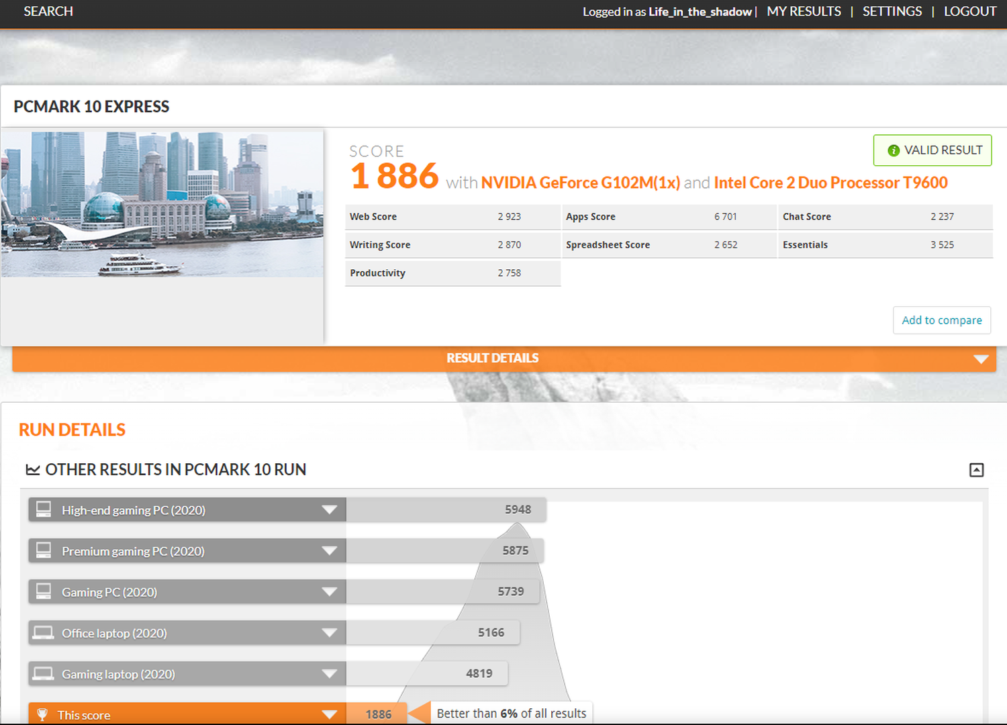Open NVIDIA GeForce G102M(1x) link
Viewport: 1007px width, 725px height.
(581, 183)
